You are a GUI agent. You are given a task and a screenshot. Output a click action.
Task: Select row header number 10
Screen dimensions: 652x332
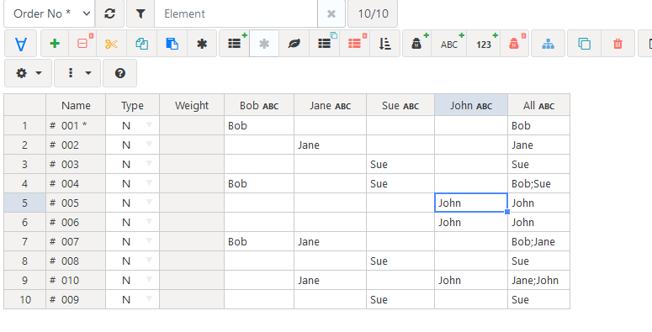[25, 299]
